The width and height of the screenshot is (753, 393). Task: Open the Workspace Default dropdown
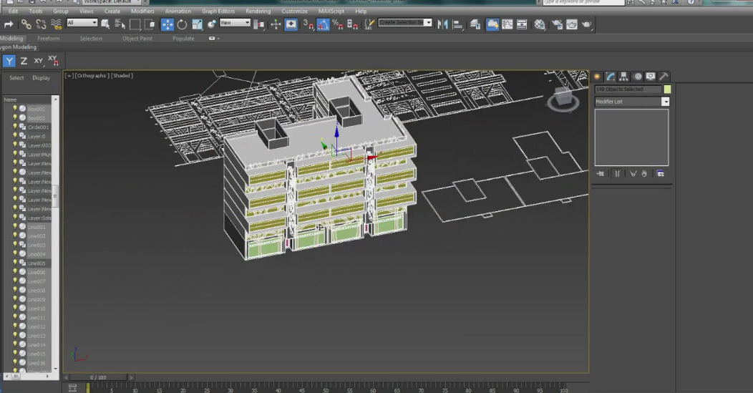pyautogui.click(x=112, y=2)
